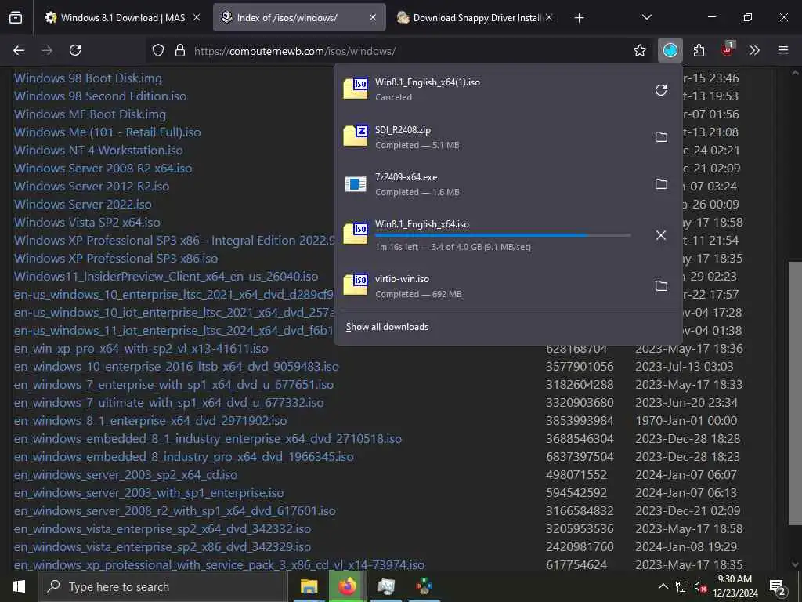Viewport: 802px width, 602px height.
Task: Download en_windows_7_enterprise_with_sp1 iso
Action: coord(174,384)
